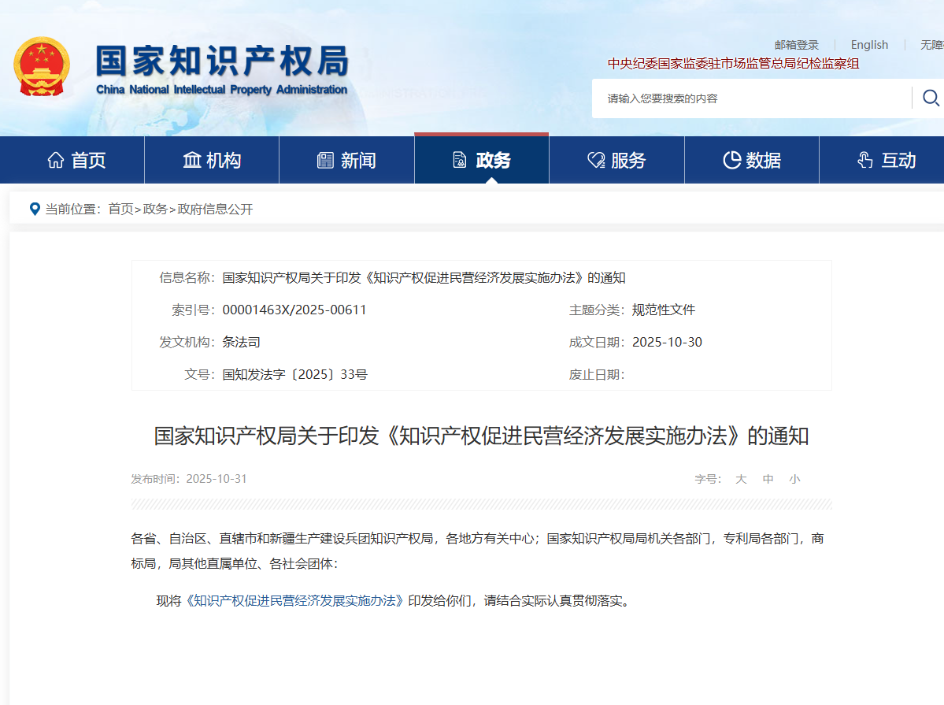Click the heart icon beside 服务
The height and width of the screenshot is (705, 944).
pyautogui.click(x=596, y=161)
